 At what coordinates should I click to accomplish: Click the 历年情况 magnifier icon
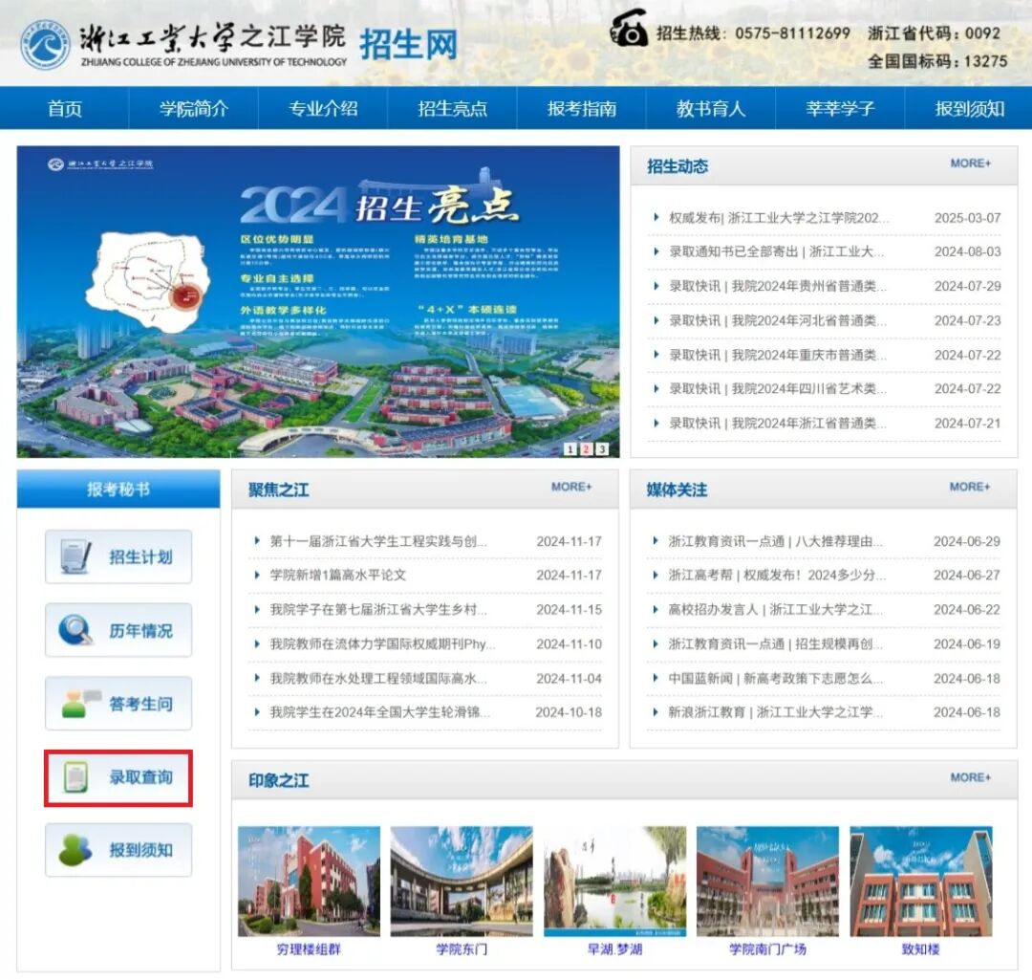[x=75, y=630]
